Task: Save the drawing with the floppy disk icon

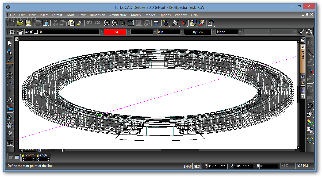Action: pos(28,23)
